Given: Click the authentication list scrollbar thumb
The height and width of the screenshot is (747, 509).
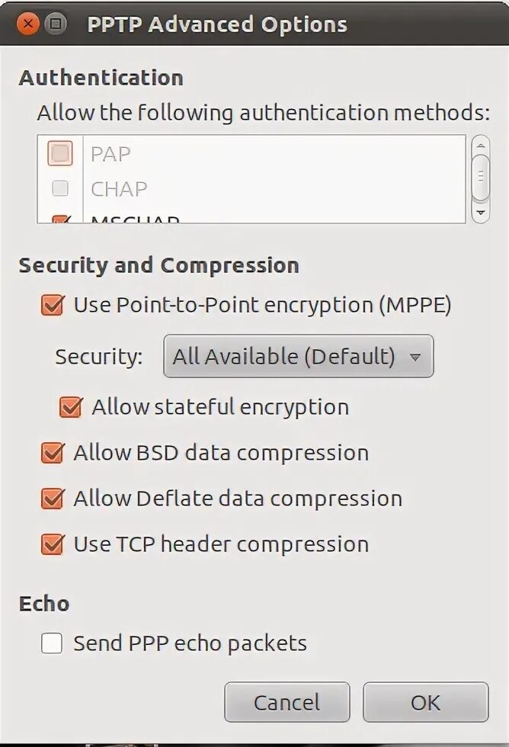Looking at the screenshot, I should (x=480, y=177).
